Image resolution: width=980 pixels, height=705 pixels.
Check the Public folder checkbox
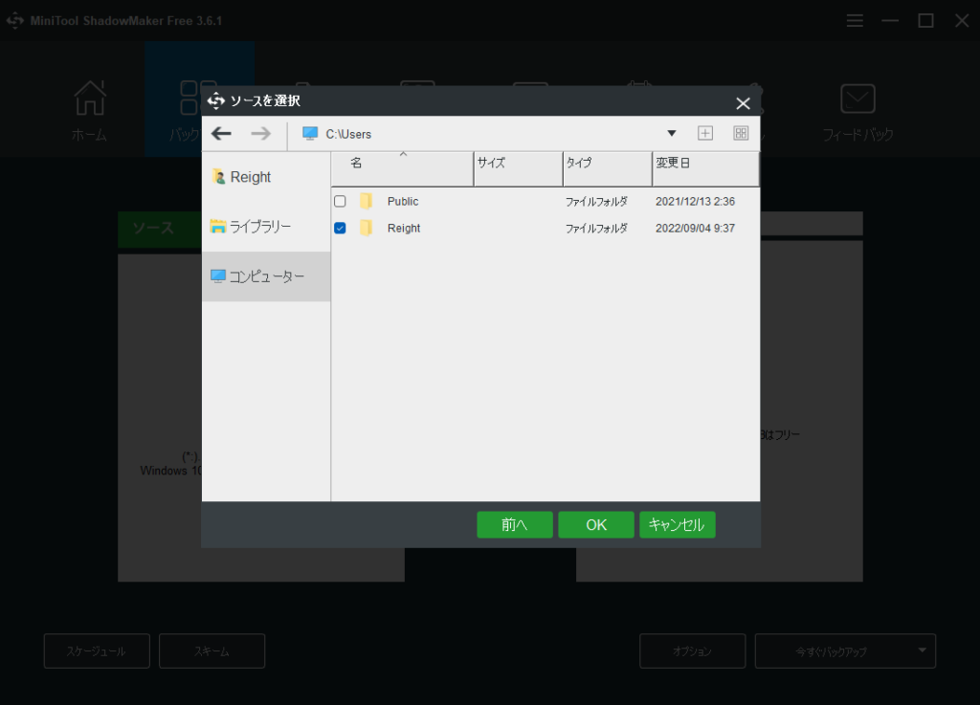[x=340, y=202]
